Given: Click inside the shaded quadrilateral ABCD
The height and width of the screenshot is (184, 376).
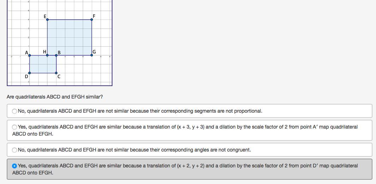Looking at the screenshot, I should tap(42, 64).
